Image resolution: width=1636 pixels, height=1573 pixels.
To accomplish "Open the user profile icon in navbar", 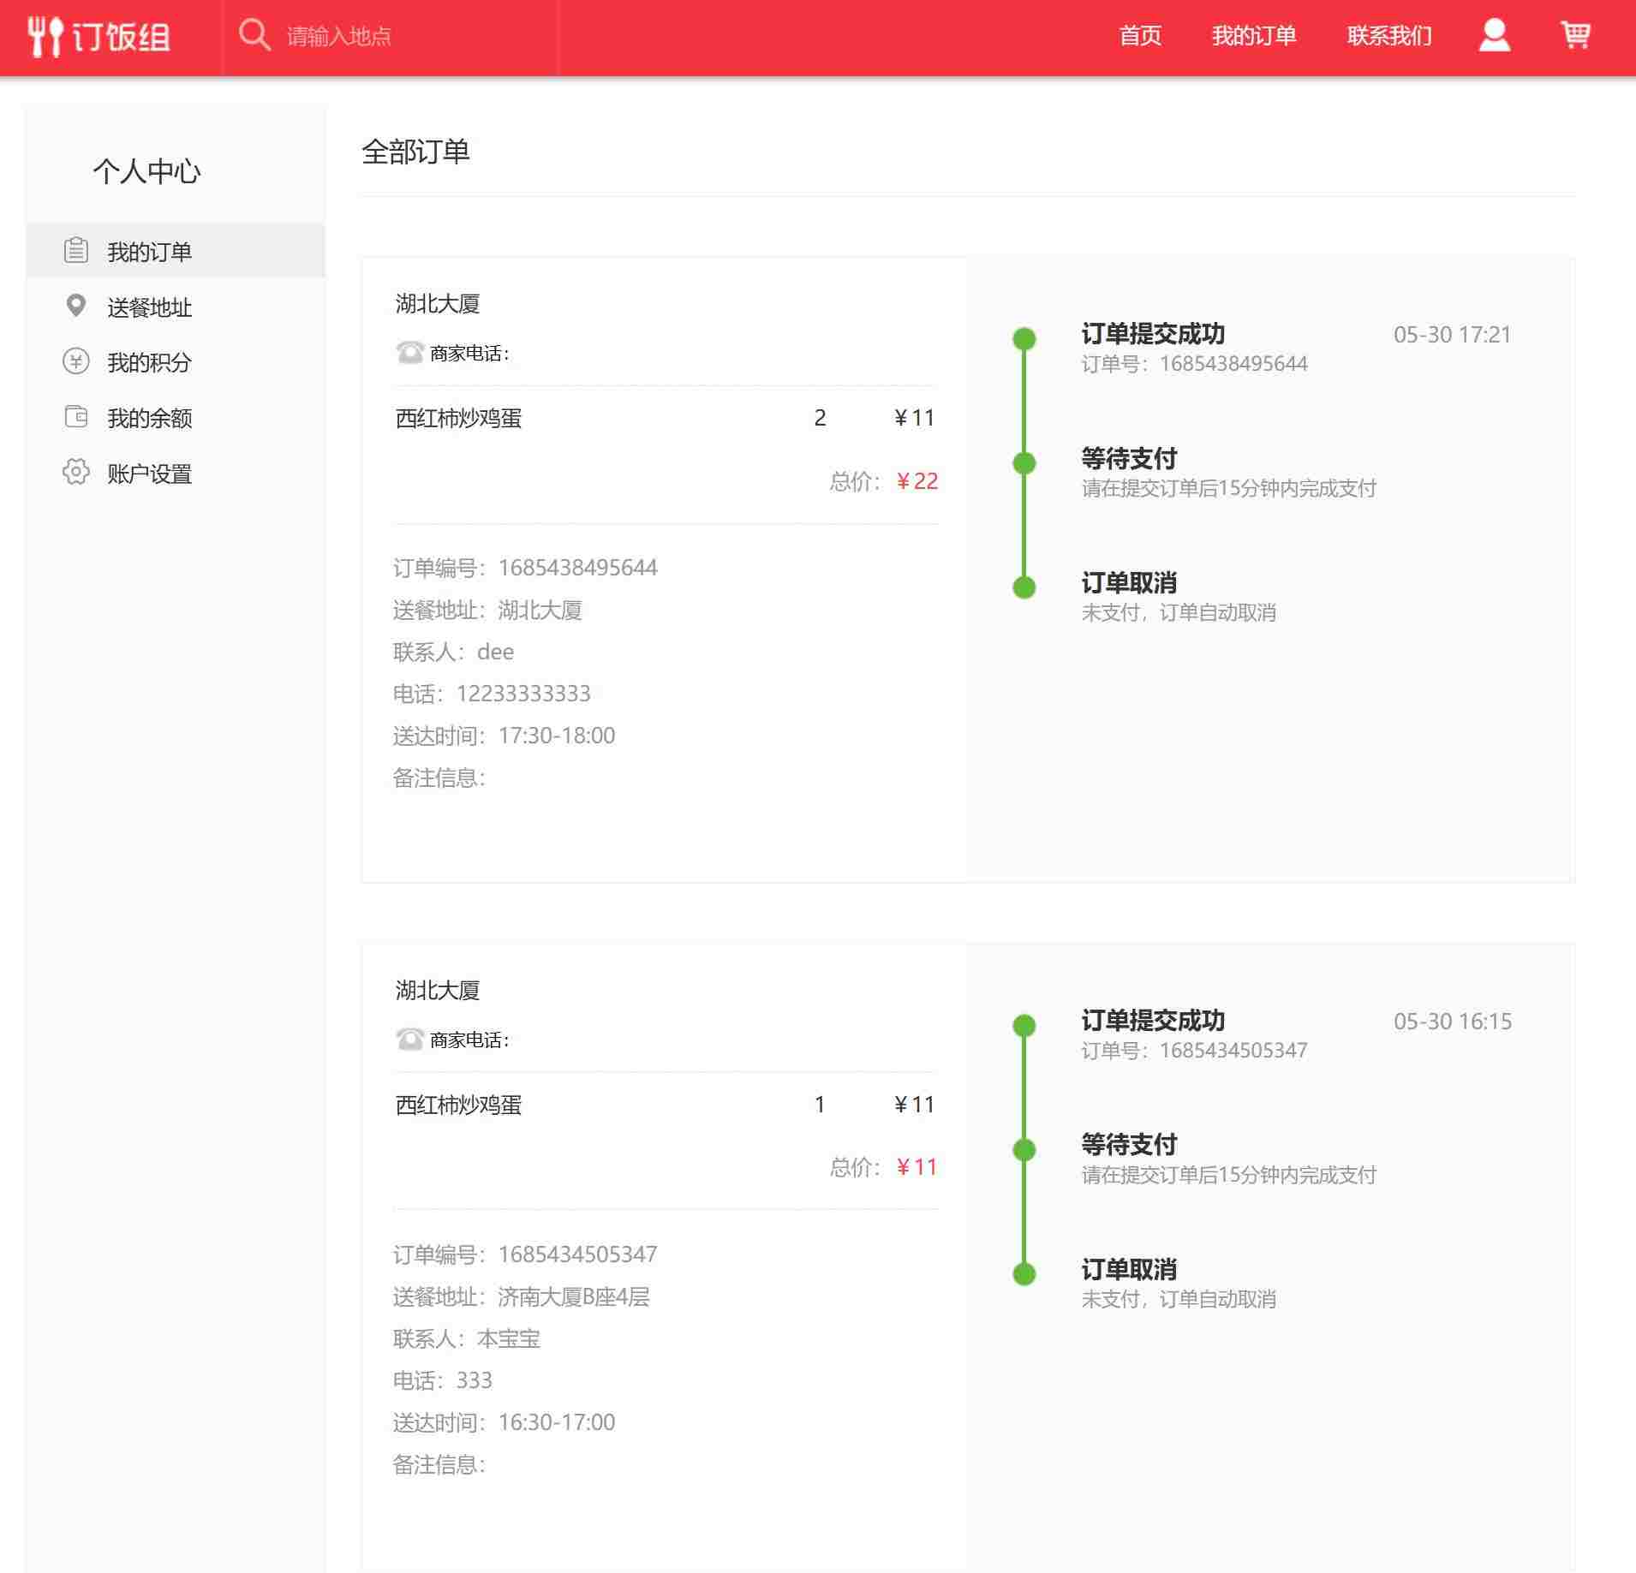I will coord(1494,34).
